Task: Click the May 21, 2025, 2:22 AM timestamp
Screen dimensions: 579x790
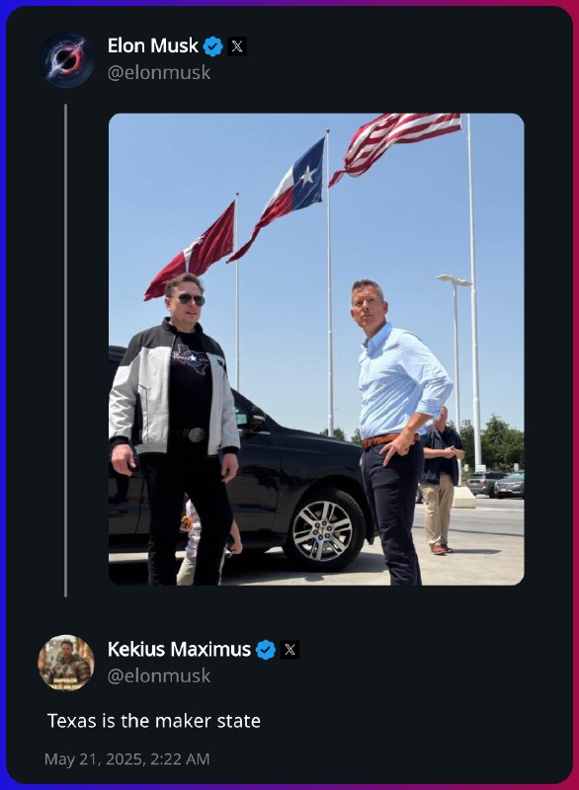Action: 127,759
